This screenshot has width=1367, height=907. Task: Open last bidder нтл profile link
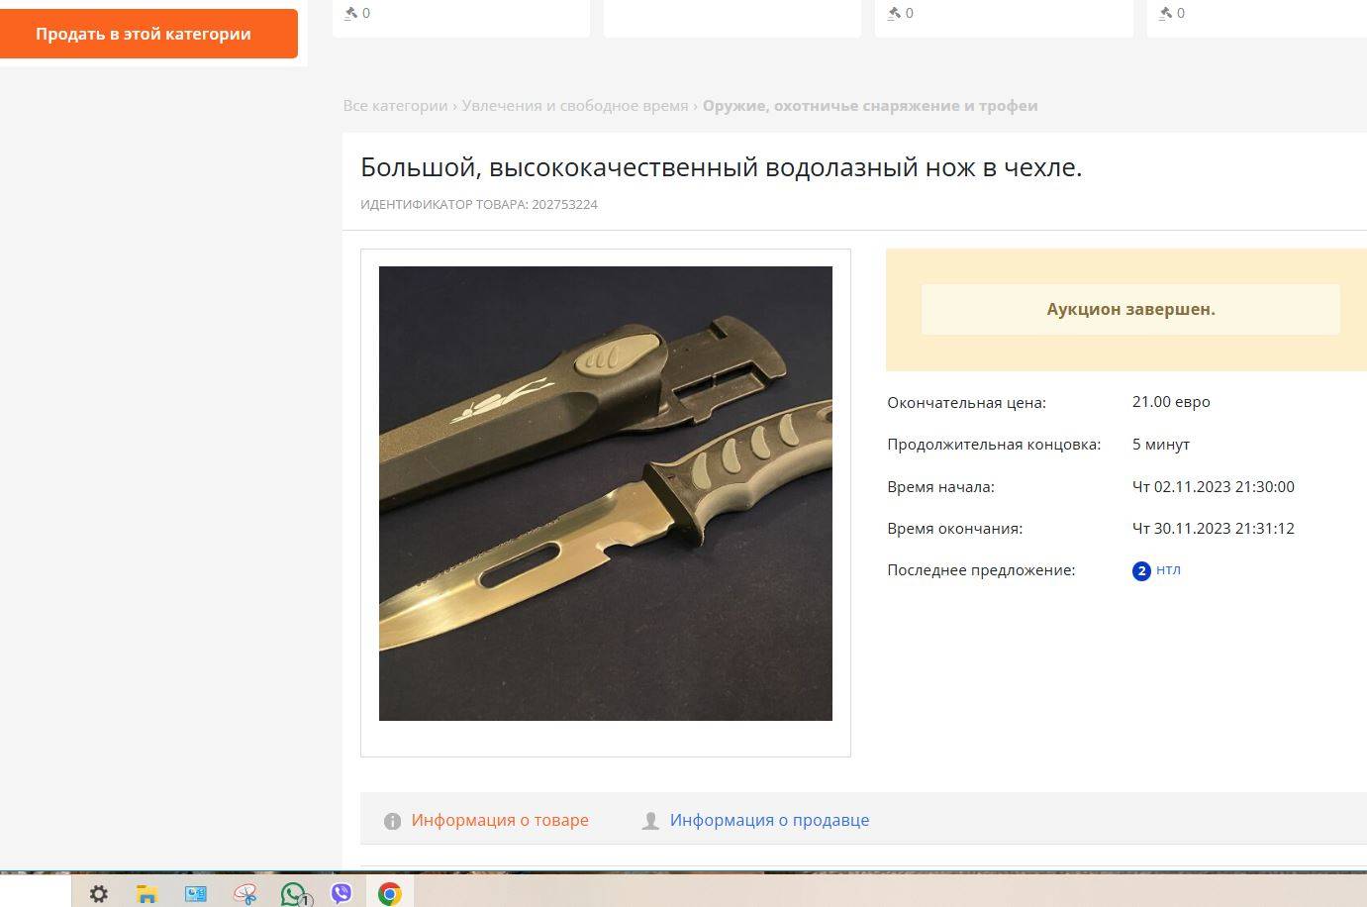[x=1168, y=569]
